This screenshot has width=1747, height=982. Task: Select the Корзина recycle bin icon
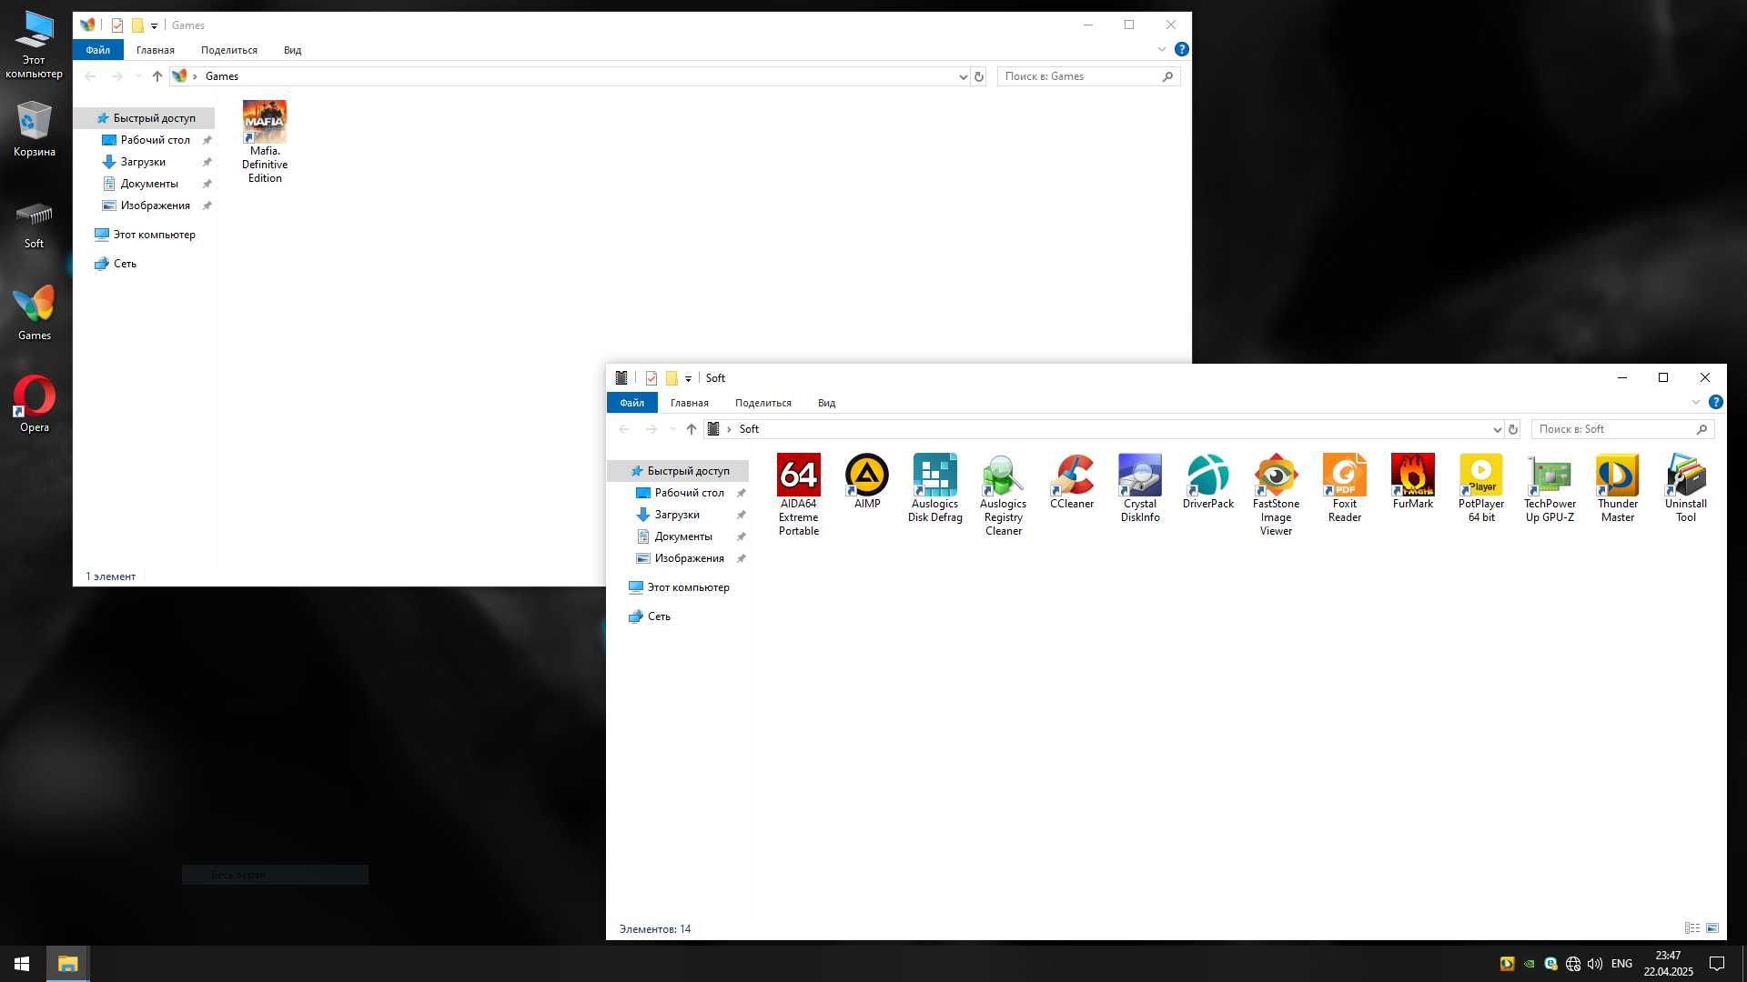click(x=34, y=129)
